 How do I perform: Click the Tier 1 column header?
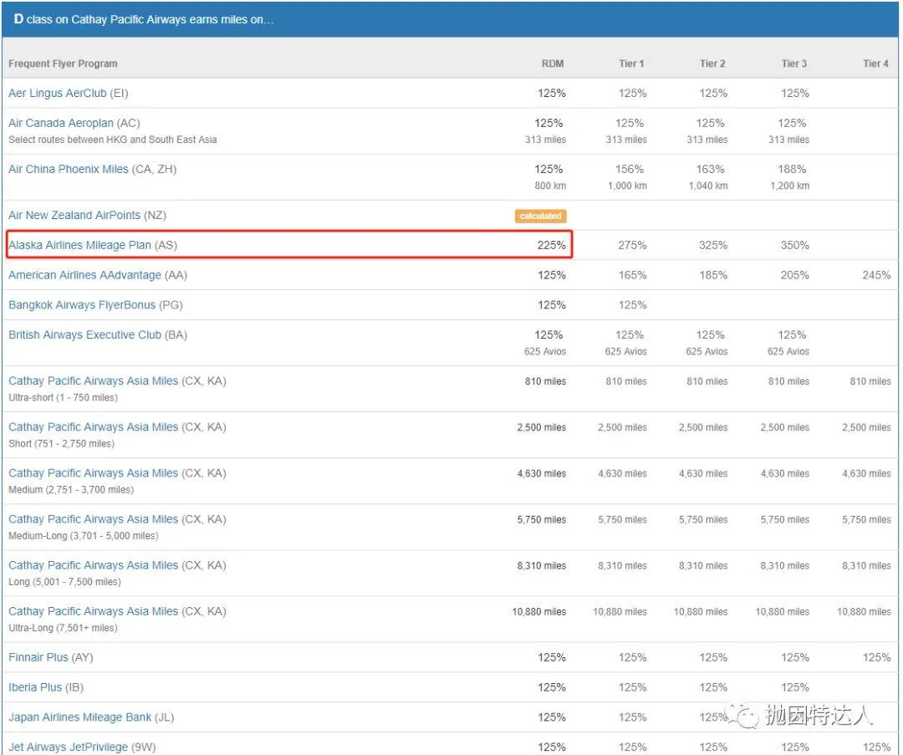click(x=632, y=64)
